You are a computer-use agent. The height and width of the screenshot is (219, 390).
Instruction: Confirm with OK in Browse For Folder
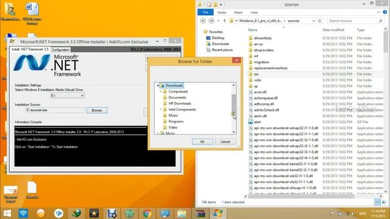(202, 142)
